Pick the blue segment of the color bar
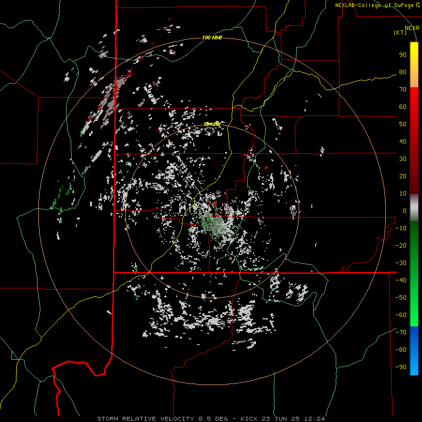The height and width of the screenshot is (422, 422). click(x=414, y=351)
